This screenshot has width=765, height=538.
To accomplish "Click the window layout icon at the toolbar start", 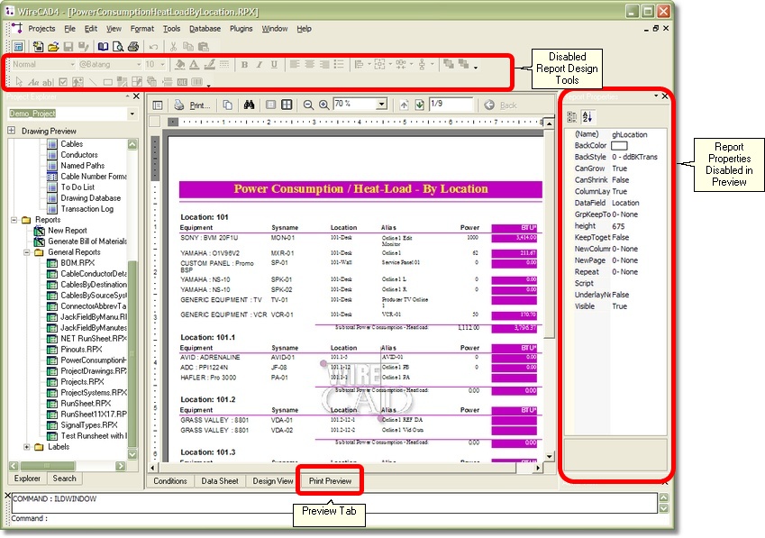I will pos(18,47).
